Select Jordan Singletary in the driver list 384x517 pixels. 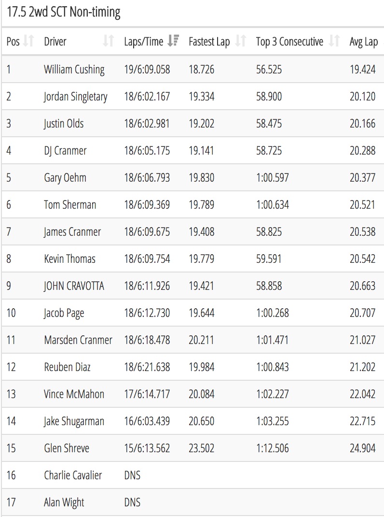click(x=75, y=97)
